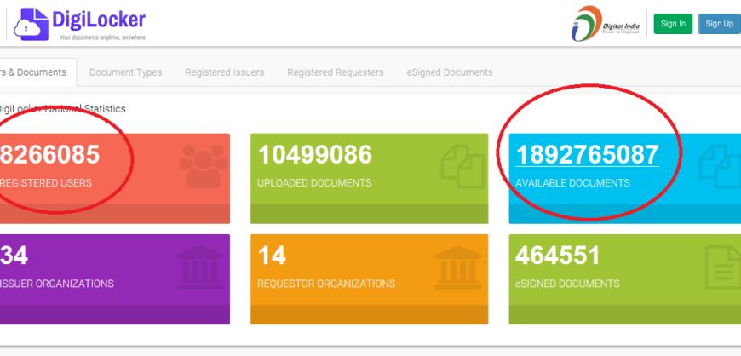Click the 'Your documents anytime, anywhere' tagline
Viewport: 741px width, 356px height.
pos(102,37)
